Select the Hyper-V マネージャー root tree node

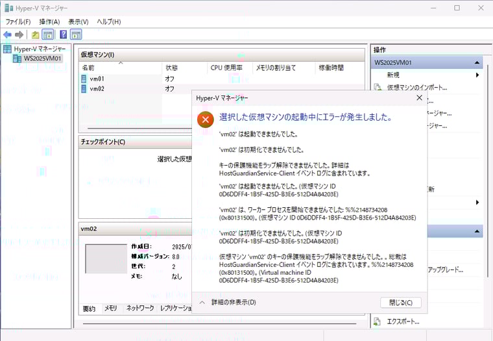click(x=40, y=49)
